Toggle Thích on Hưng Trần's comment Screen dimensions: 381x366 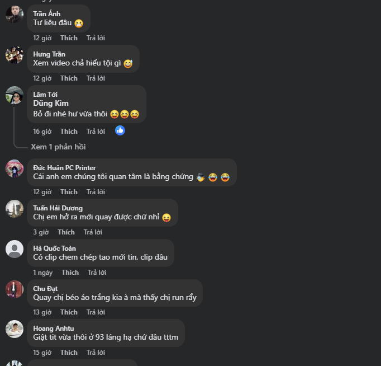coord(69,78)
